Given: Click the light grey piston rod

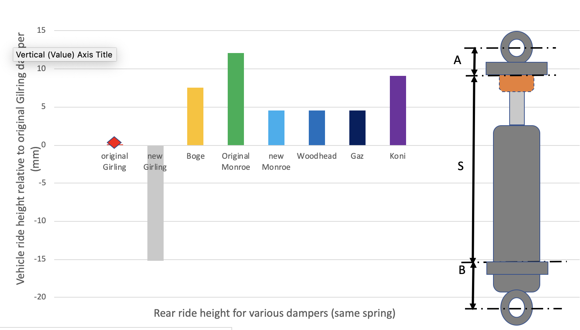Looking at the screenshot, I should click(517, 108).
